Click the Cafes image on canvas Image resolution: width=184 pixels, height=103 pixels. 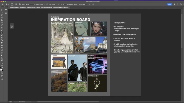pos(59,62)
